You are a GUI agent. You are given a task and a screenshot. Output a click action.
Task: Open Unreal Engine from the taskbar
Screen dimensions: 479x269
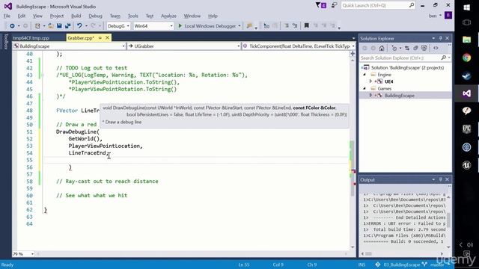(x=466, y=165)
